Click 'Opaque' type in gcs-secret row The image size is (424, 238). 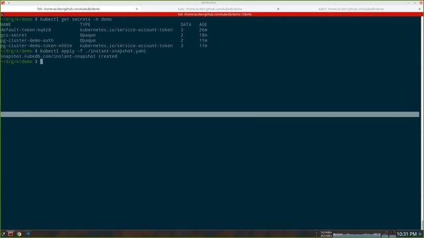coord(87,35)
